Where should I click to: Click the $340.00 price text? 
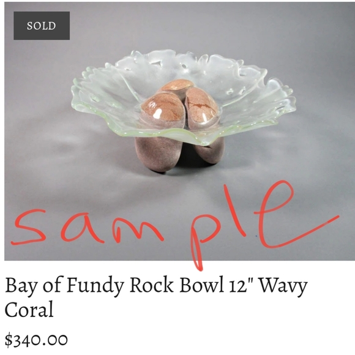click(36, 339)
